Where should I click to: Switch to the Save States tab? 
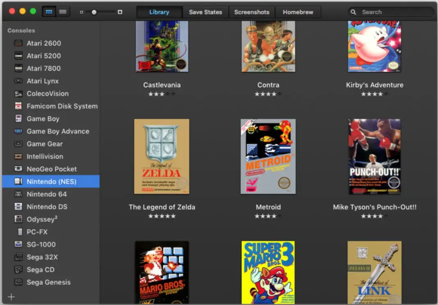click(205, 12)
